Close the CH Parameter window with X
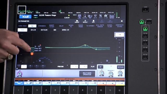 (122, 21)
